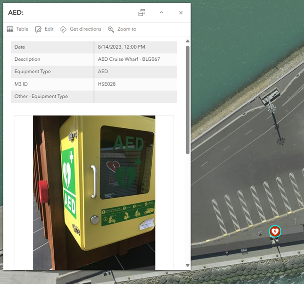304x284 pixels.
Task: Close the AED popup
Action: [181, 13]
